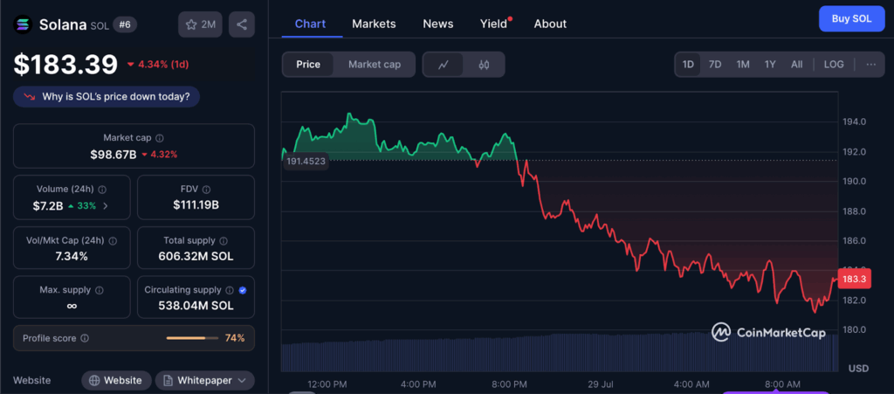Viewport: 894px width, 394px height.
Task: Click the star watchlist icon
Action: 191,24
